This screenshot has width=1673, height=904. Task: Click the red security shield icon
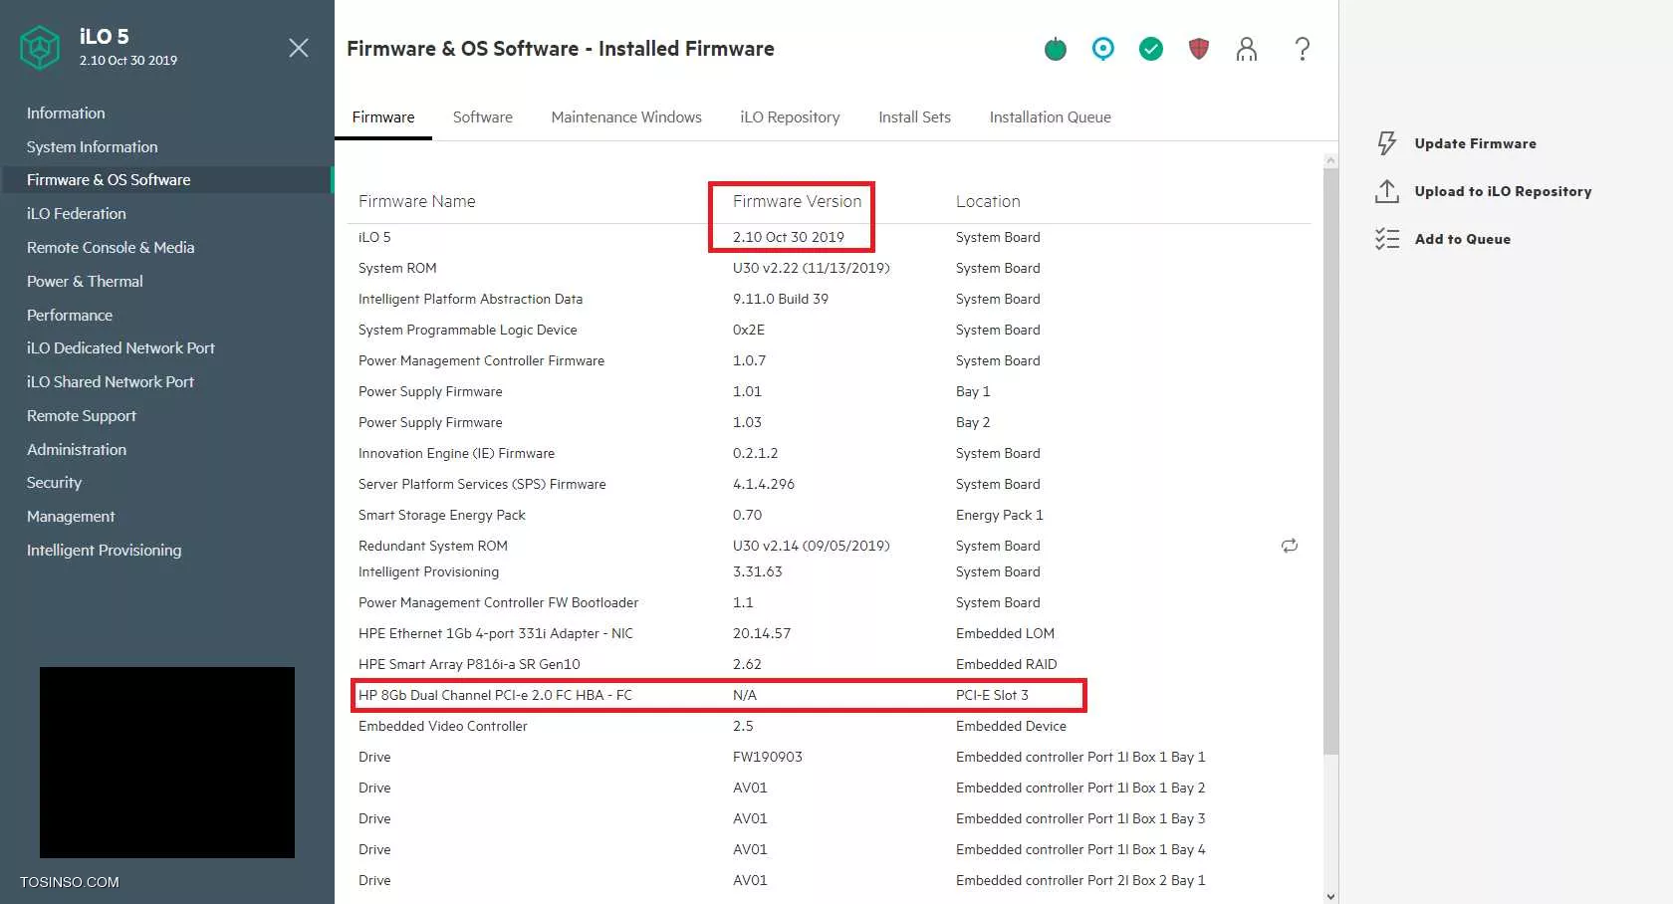1199,49
